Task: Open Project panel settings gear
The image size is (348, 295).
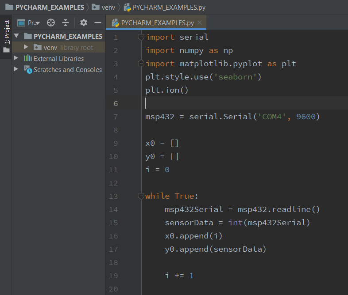Action: pyautogui.click(x=83, y=23)
